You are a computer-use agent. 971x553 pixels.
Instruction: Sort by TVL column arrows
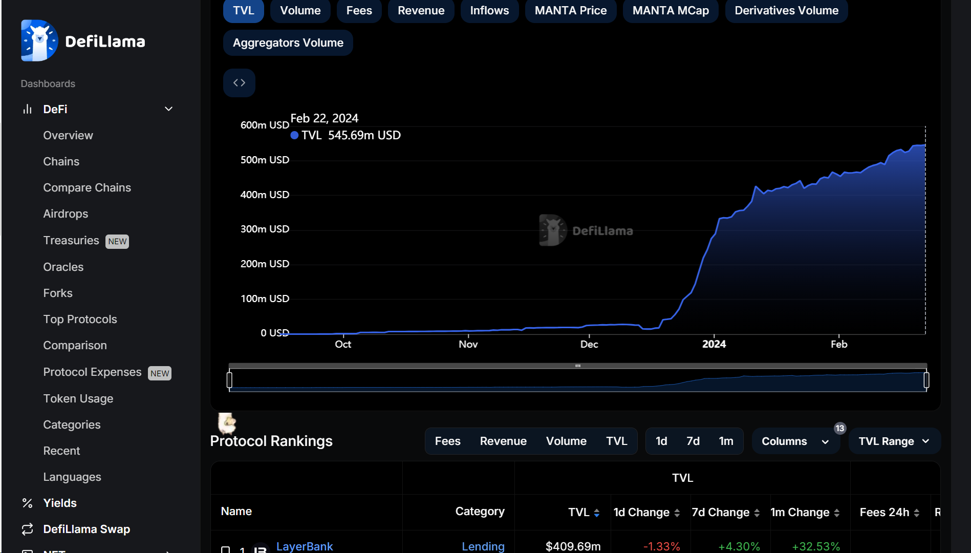[x=597, y=513]
